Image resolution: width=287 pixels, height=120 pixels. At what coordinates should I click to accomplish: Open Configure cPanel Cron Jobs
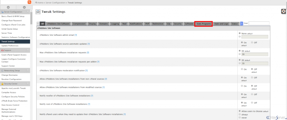point(13,25)
